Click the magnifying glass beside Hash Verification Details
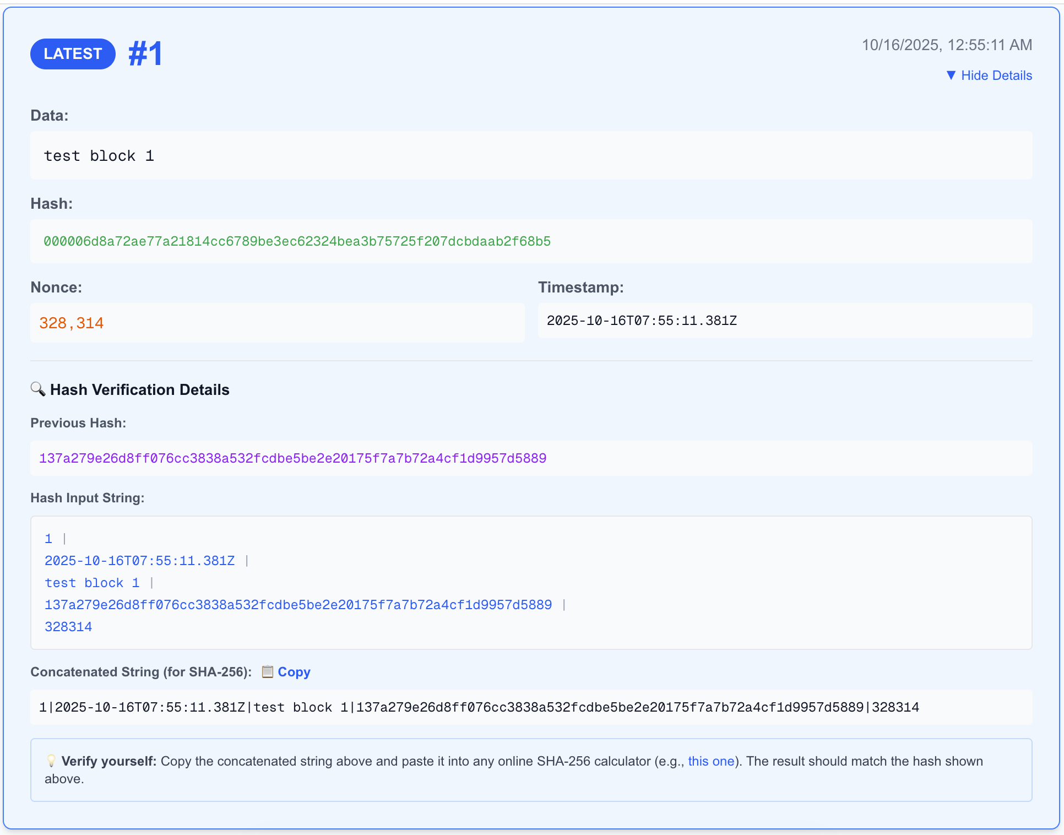This screenshot has height=835, width=1064. pos(38,389)
